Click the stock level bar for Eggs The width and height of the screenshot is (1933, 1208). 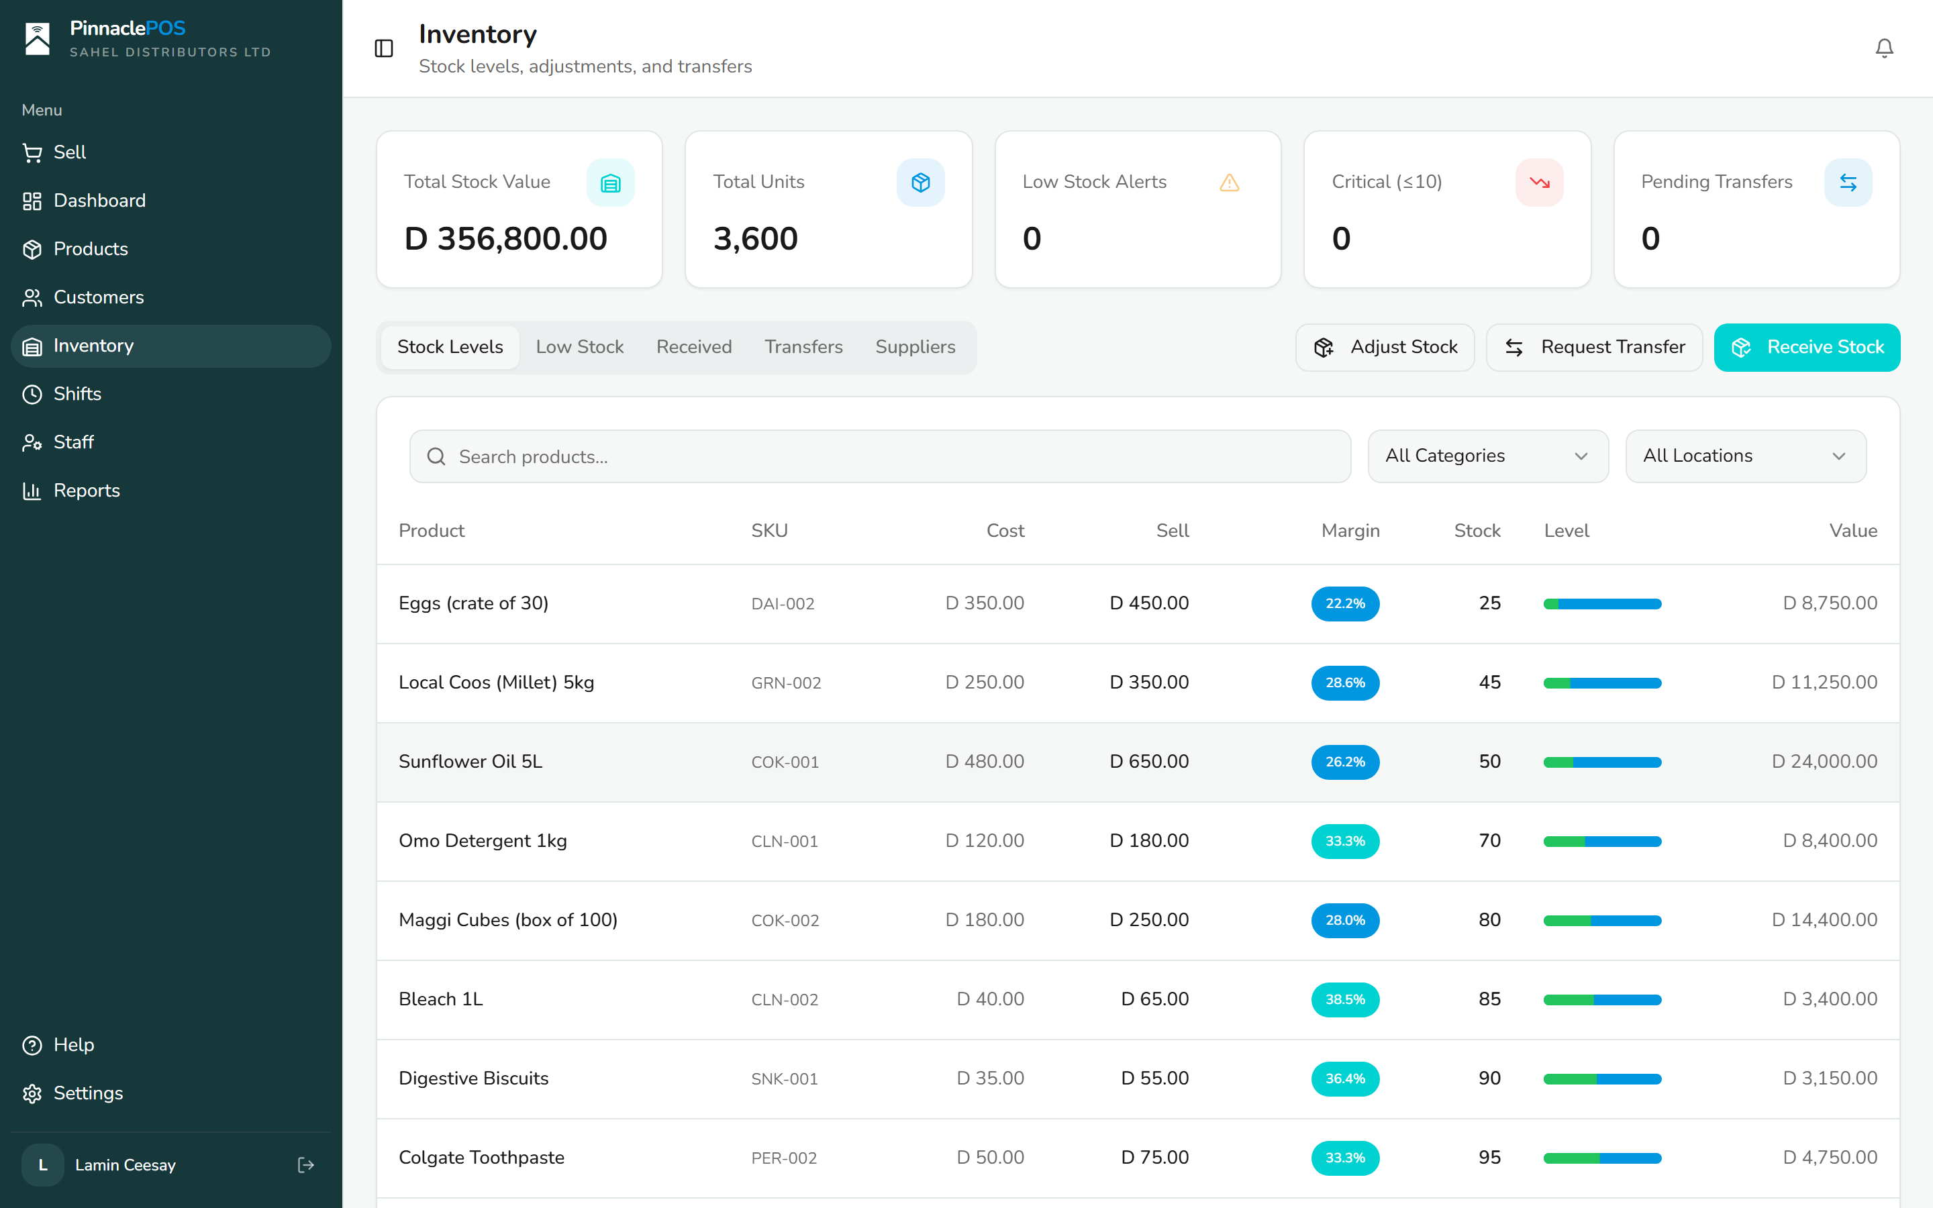1602,604
